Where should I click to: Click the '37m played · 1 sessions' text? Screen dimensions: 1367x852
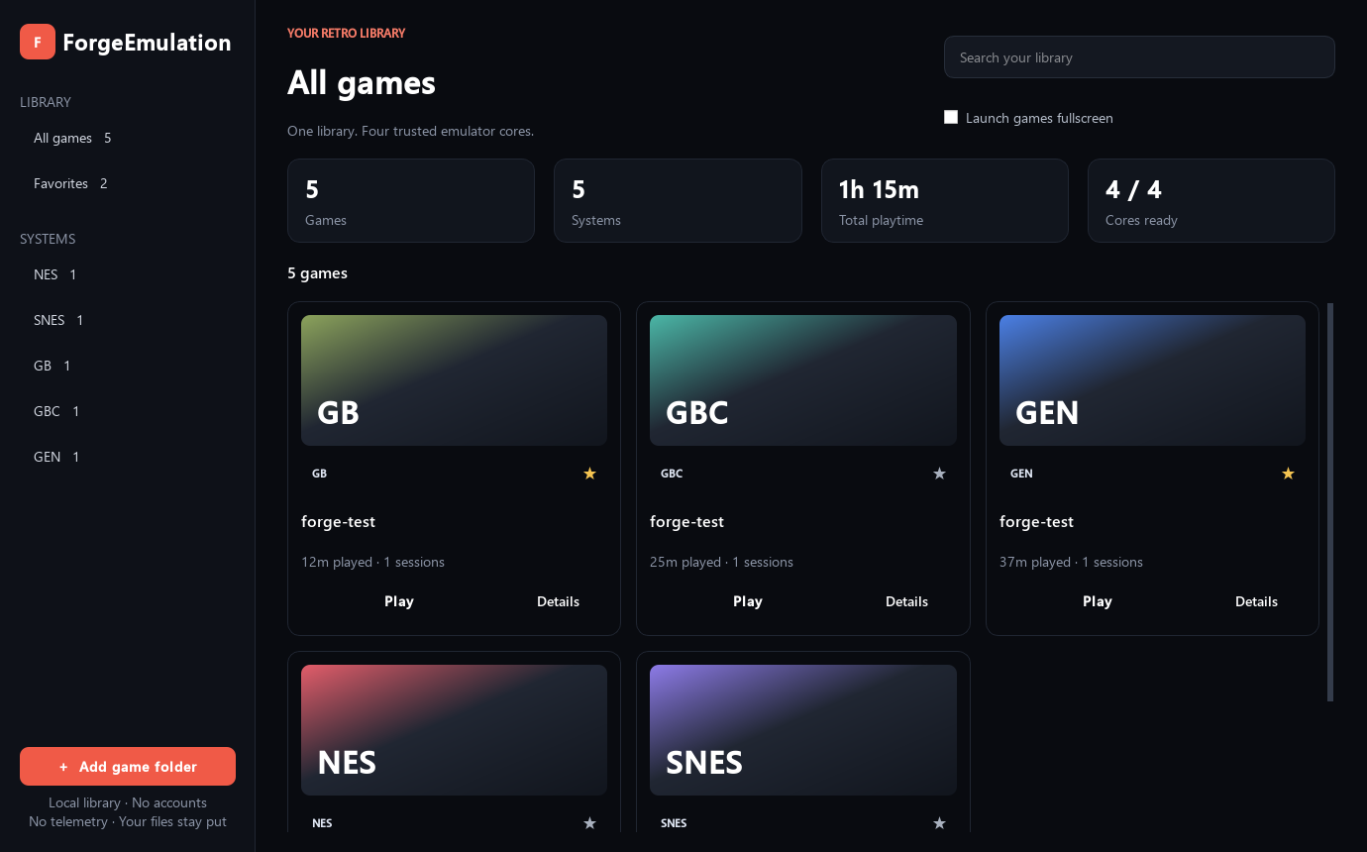click(x=1071, y=562)
